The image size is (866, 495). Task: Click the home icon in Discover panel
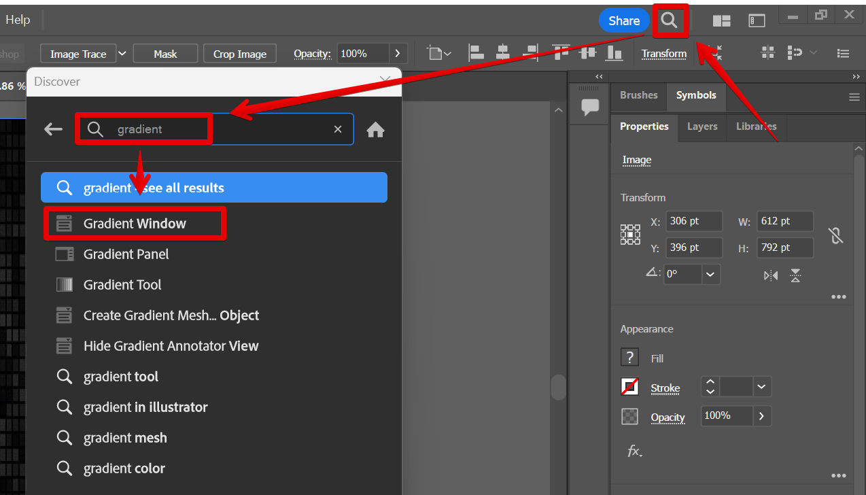click(x=376, y=130)
